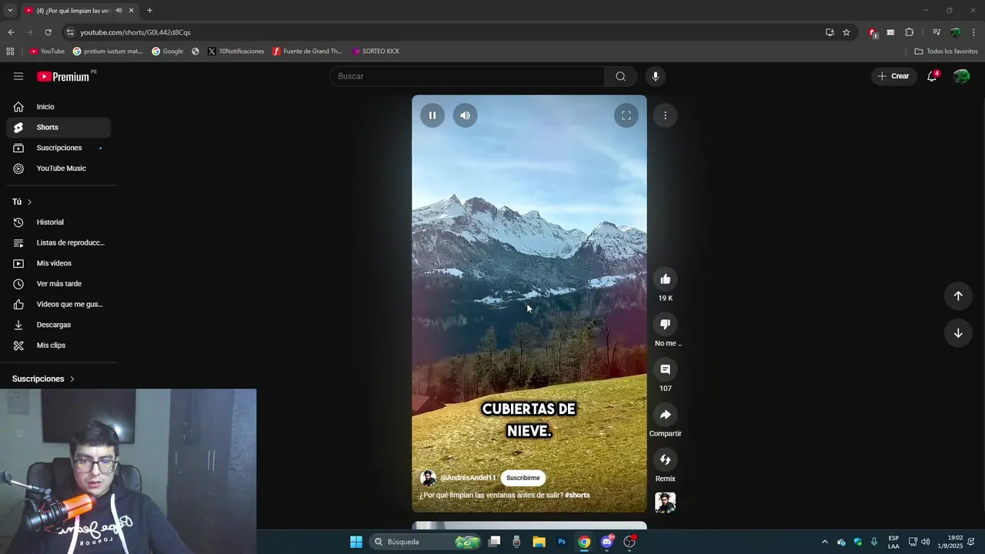This screenshot has width=985, height=554.
Task: Like the Short (19 K thumbs up)
Action: click(x=666, y=279)
